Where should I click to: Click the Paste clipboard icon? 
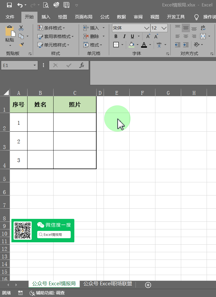click(10, 31)
